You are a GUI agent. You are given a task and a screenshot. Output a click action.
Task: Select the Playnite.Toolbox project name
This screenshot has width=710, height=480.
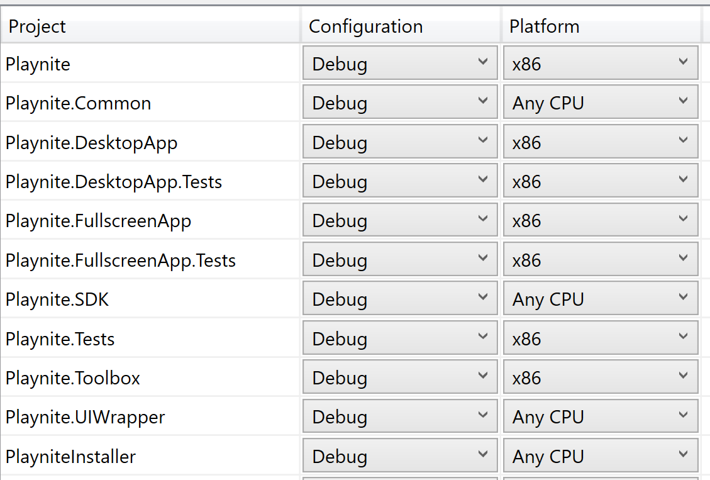[x=73, y=377]
